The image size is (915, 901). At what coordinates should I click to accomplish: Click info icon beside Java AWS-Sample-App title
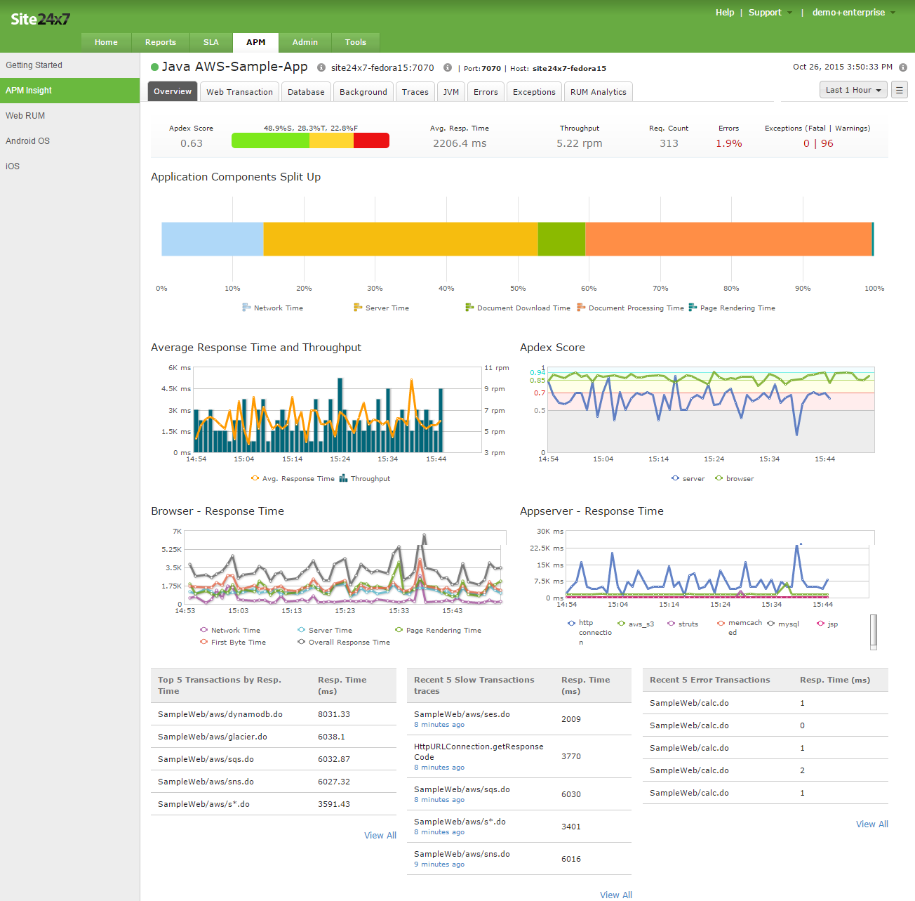coord(321,68)
